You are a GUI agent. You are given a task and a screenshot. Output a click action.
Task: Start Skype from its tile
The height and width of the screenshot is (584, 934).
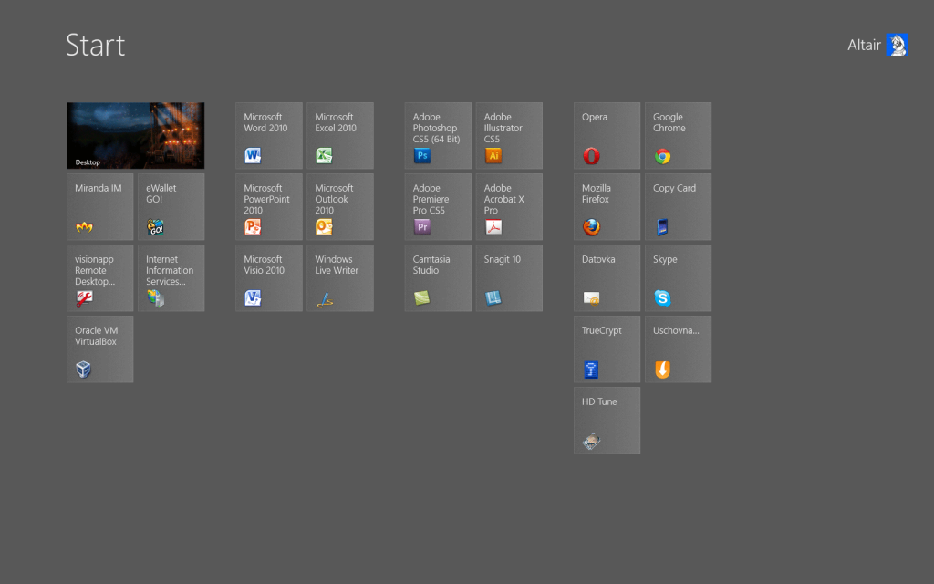point(678,277)
